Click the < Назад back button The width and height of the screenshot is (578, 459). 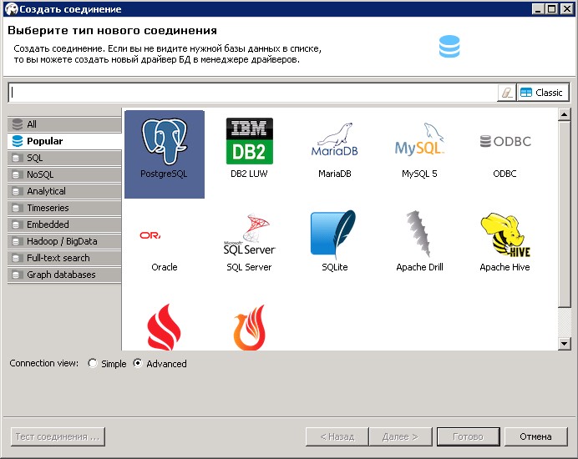point(337,437)
